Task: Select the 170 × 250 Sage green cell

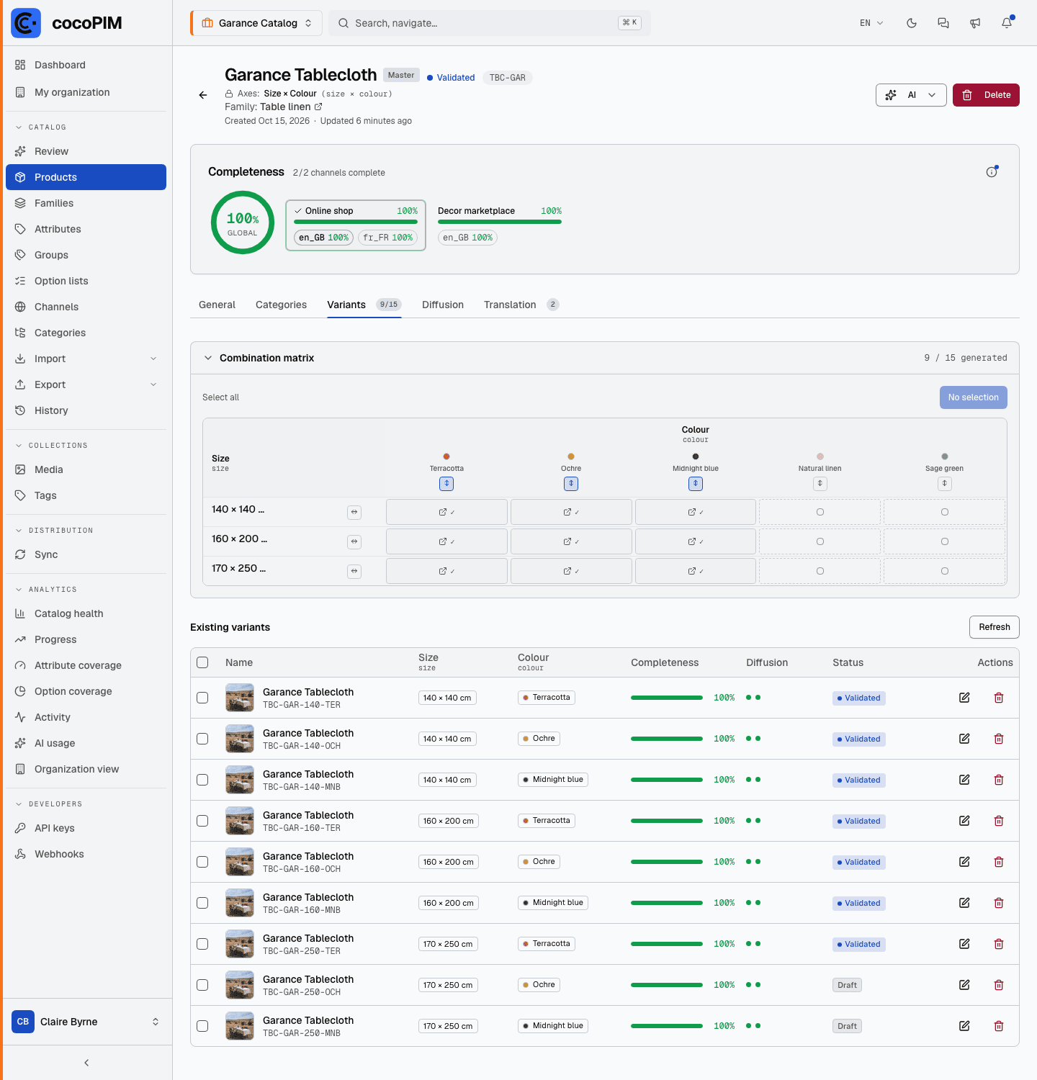Action: pyautogui.click(x=945, y=571)
